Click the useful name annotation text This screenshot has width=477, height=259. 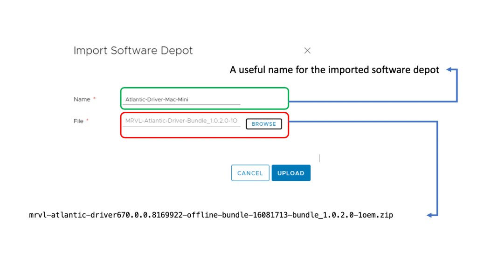(x=334, y=70)
